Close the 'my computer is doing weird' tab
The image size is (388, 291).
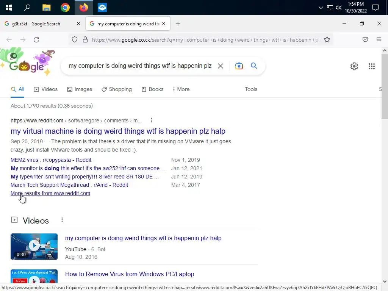164,23
